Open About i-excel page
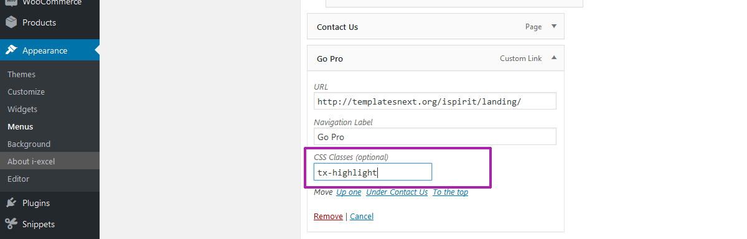This screenshot has width=747, height=239. 31,161
